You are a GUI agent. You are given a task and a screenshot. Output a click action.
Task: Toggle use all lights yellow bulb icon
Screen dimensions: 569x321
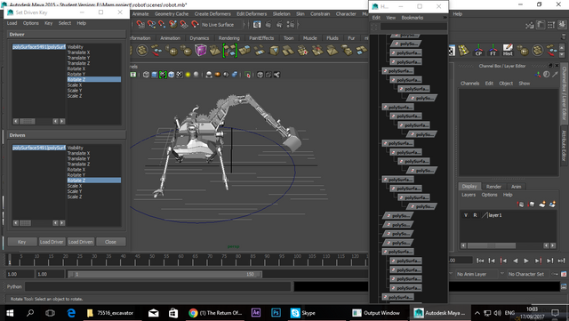(188, 75)
